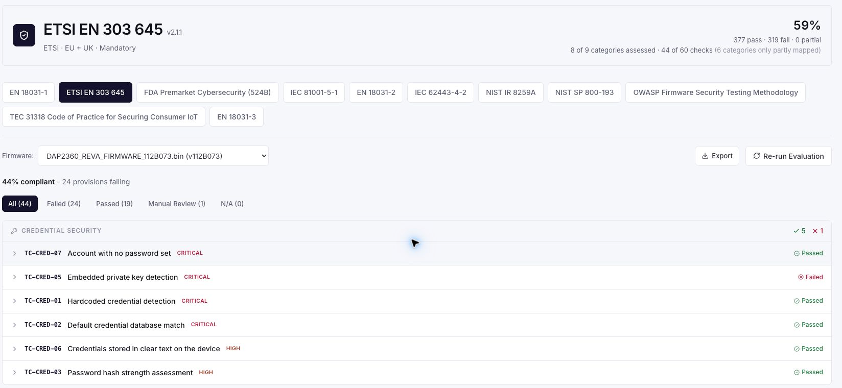Filter by Failed (24) provisions
The image size is (842, 388).
tap(64, 204)
